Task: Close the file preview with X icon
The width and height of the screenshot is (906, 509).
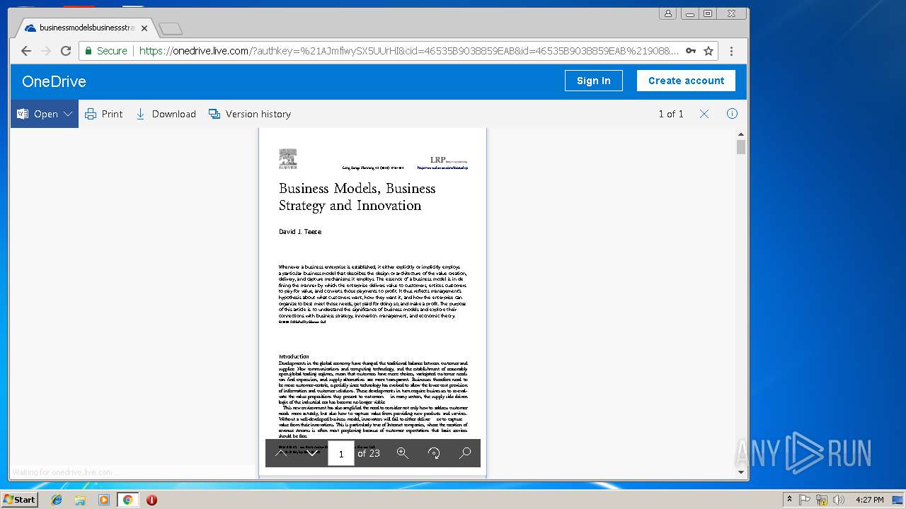Action: (x=704, y=114)
